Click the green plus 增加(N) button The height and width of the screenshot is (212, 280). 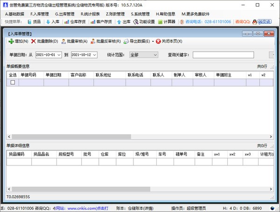19,41
